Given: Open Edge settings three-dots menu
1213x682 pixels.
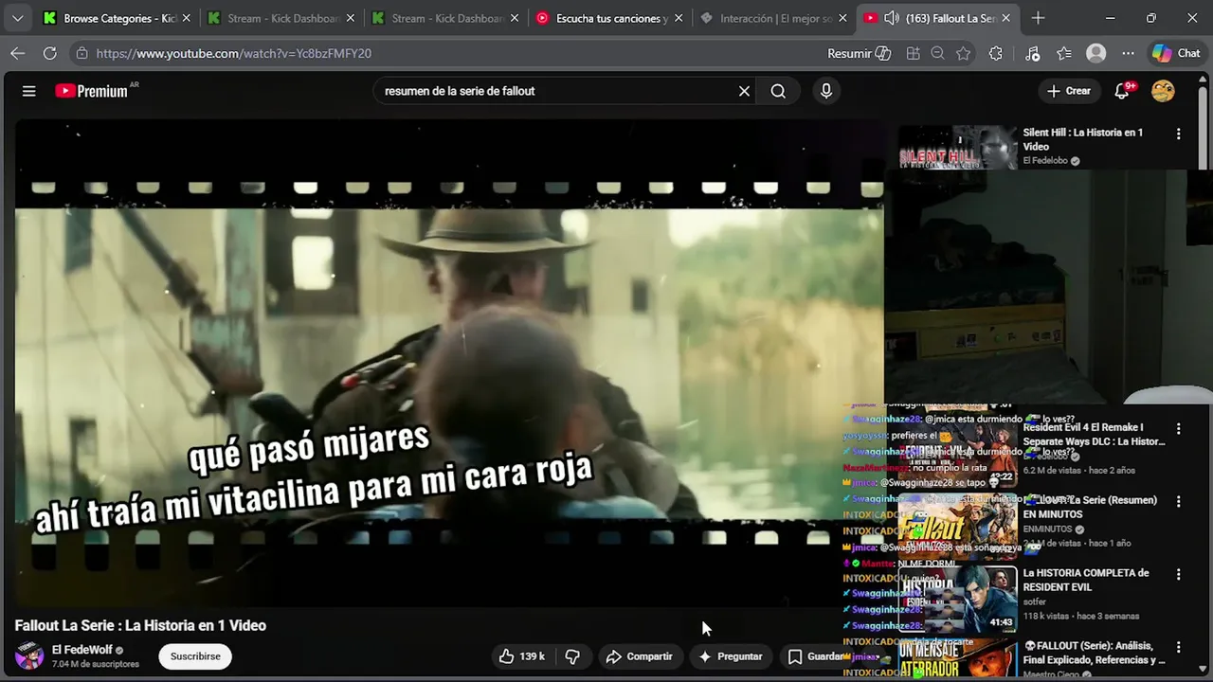Looking at the screenshot, I should pos(1128,54).
